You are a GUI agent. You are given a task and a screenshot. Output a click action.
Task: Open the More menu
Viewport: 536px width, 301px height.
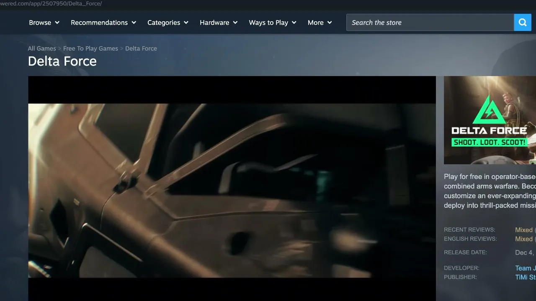[320, 23]
